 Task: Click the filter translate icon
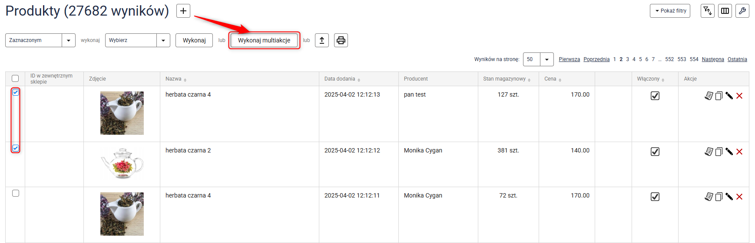(708, 11)
